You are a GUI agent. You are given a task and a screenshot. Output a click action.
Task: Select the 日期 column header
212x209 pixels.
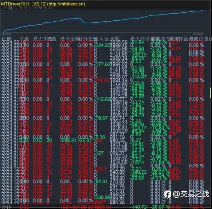coord(6,39)
